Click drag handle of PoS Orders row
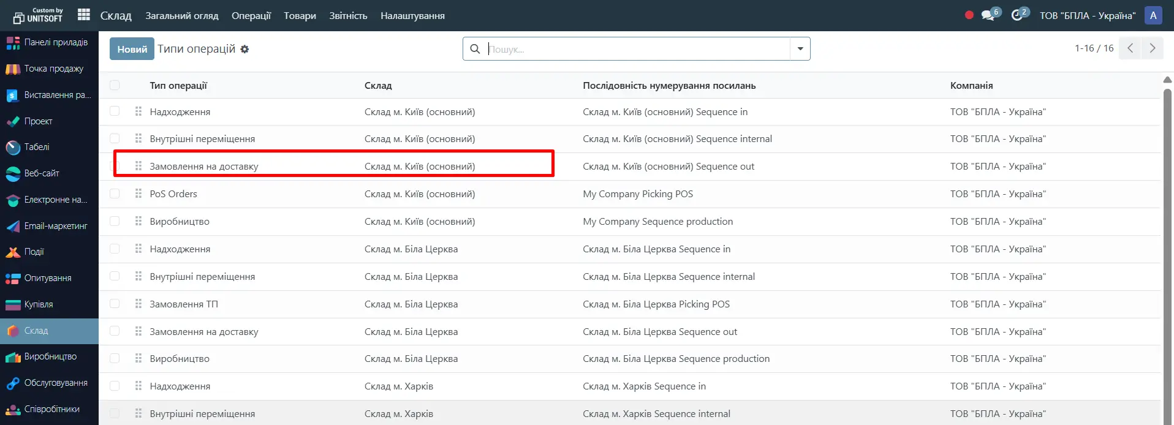1174x425 pixels. [138, 194]
